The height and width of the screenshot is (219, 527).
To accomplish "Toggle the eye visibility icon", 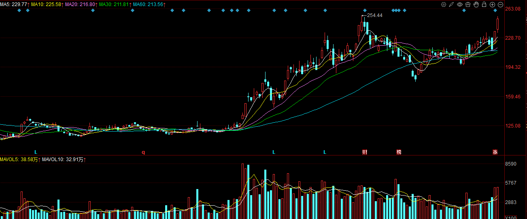I will coord(460,4).
